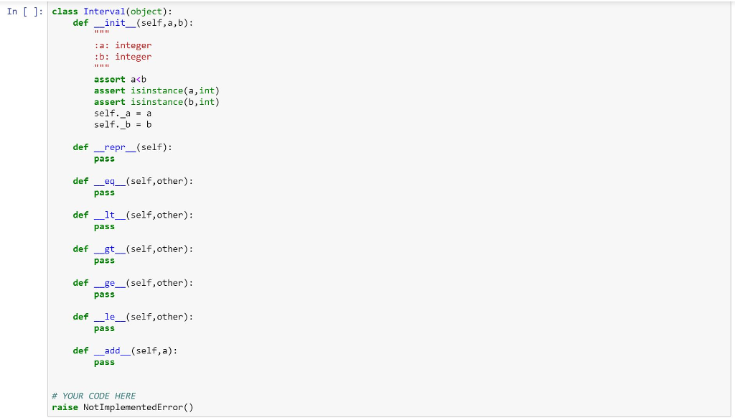This screenshot has height=418, width=735.
Task: Click the 'assert isinstance(a,int)' line
Action: click(156, 90)
